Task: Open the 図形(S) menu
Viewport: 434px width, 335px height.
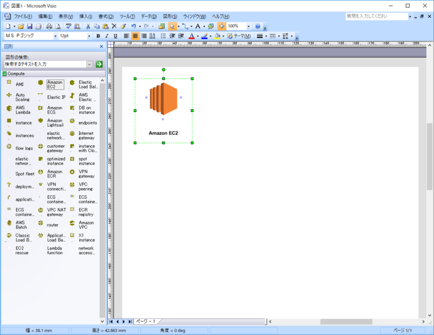Action: pos(170,16)
